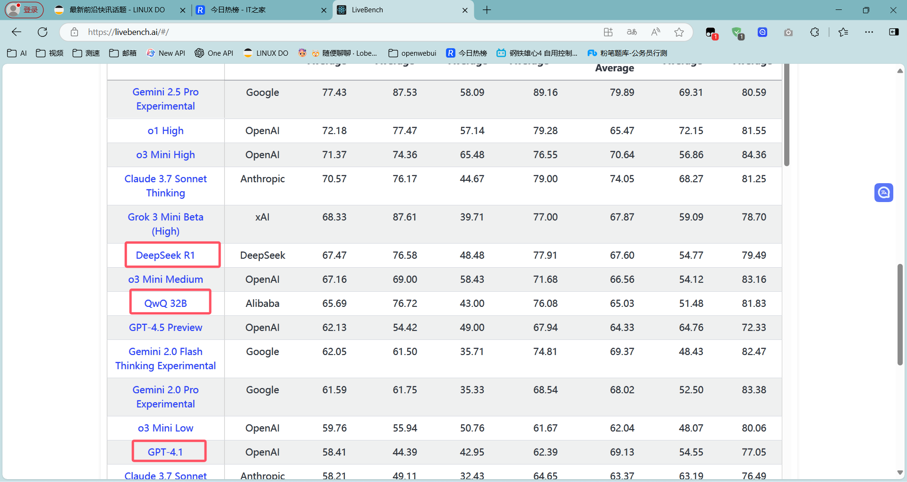Open the o3 Mini High model link
This screenshot has height=482, width=907.
coord(165,155)
